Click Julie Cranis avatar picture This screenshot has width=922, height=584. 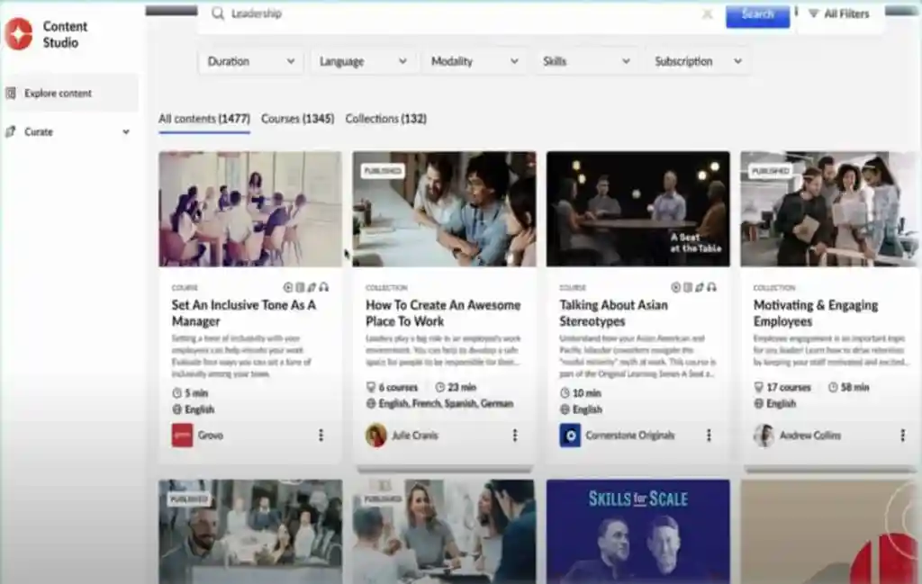[x=375, y=436]
